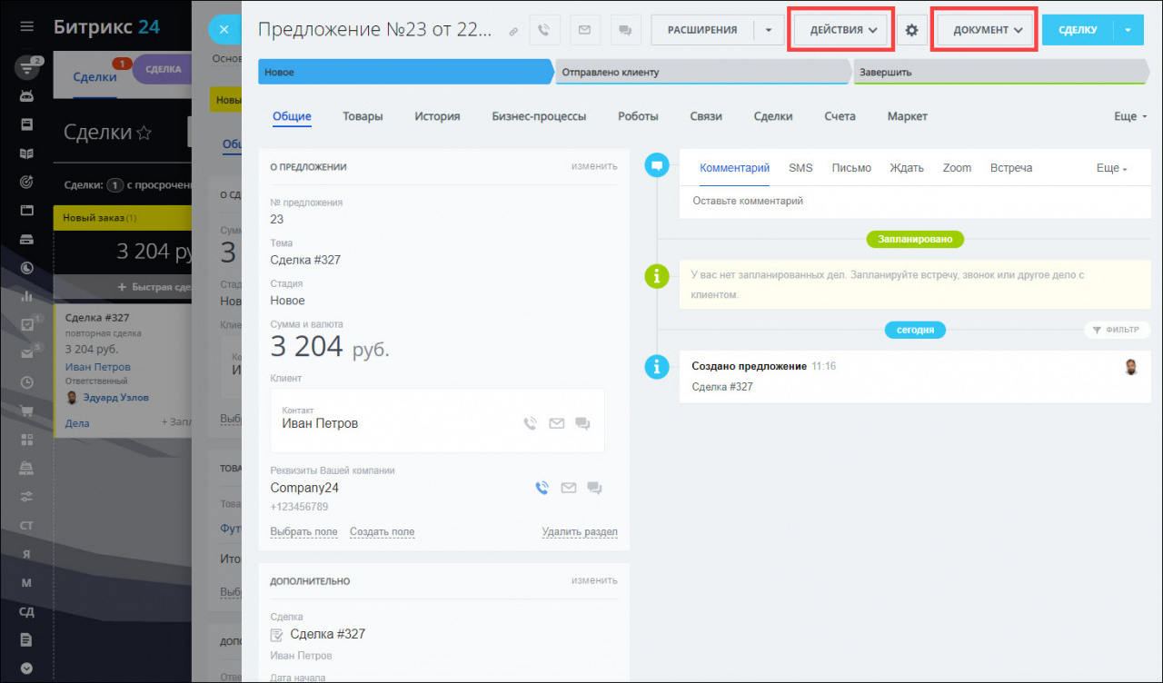The width and height of the screenshot is (1163, 683).
Task: Click the Расширения button
Action: coord(702,30)
